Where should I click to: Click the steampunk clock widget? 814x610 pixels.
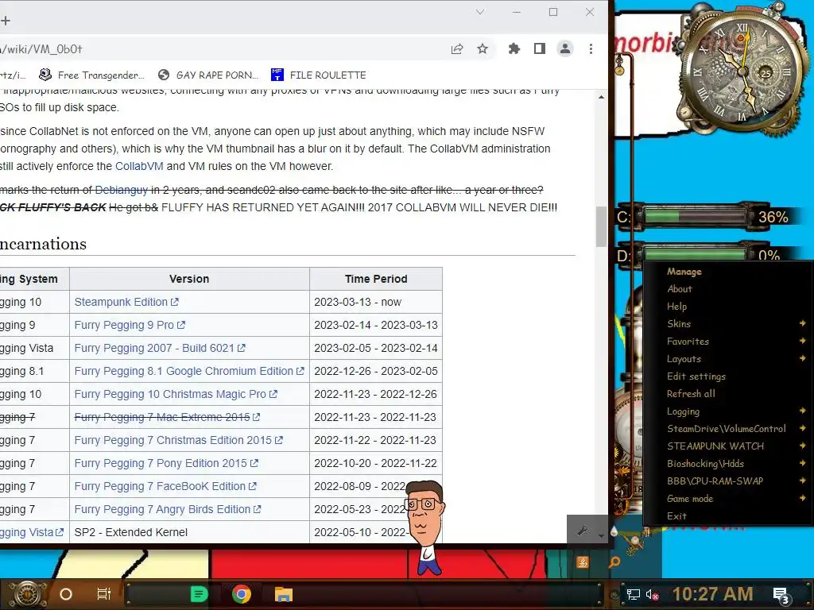pyautogui.click(x=742, y=70)
